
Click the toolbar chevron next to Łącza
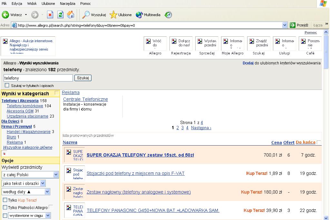pos(327,24)
